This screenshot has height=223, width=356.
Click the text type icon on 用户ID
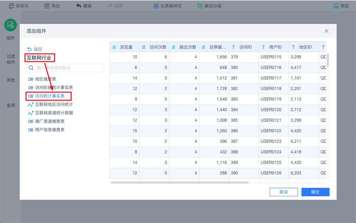263,47
